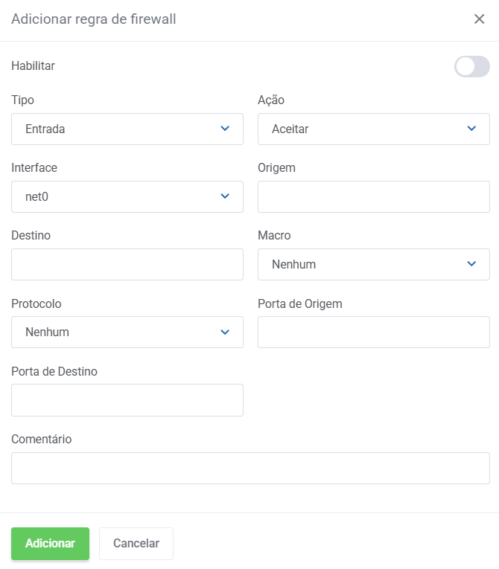
Task: Click the chevron arrow in Tipo field
Action: coord(225,129)
